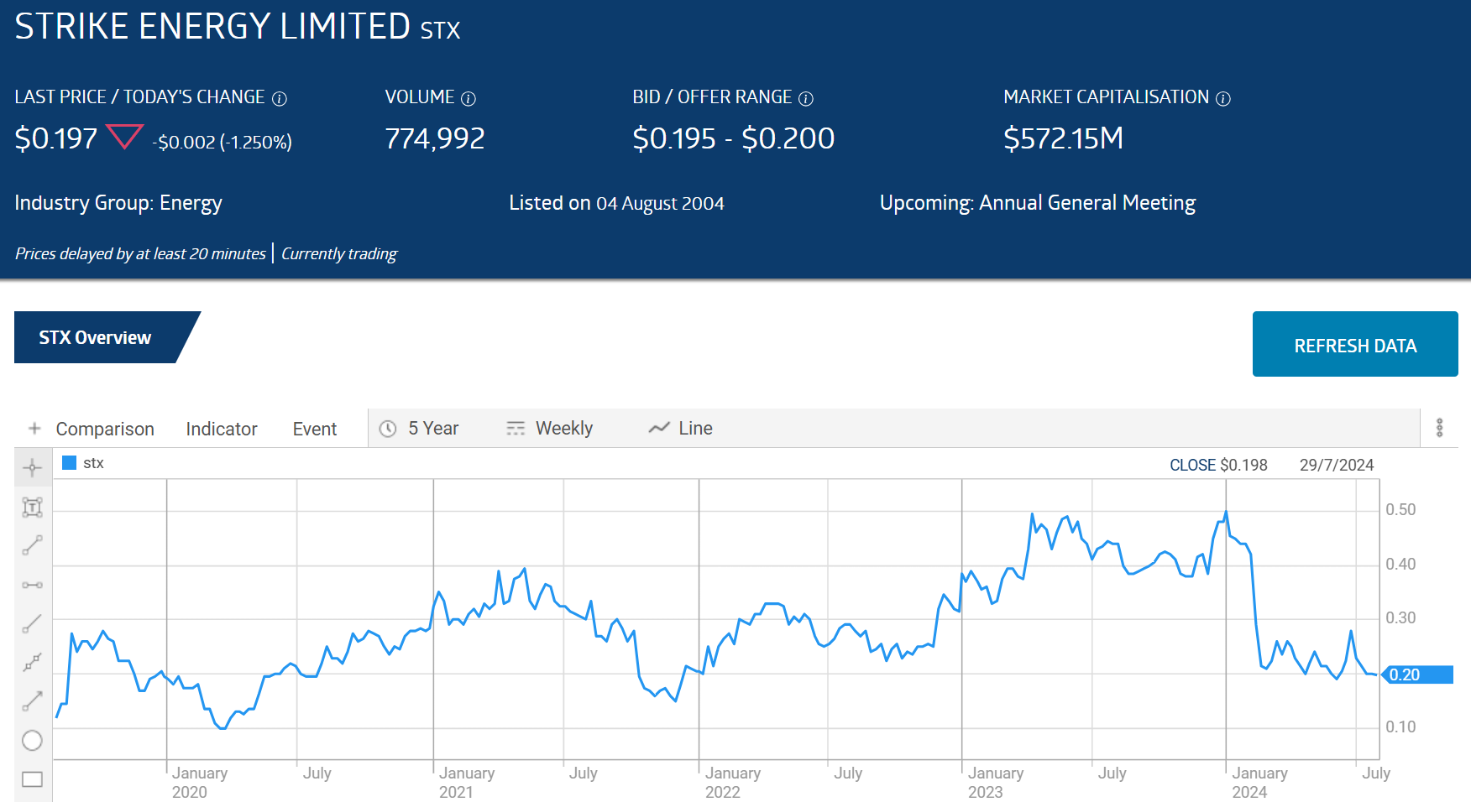Click the 0.30 price axis label

click(1400, 617)
